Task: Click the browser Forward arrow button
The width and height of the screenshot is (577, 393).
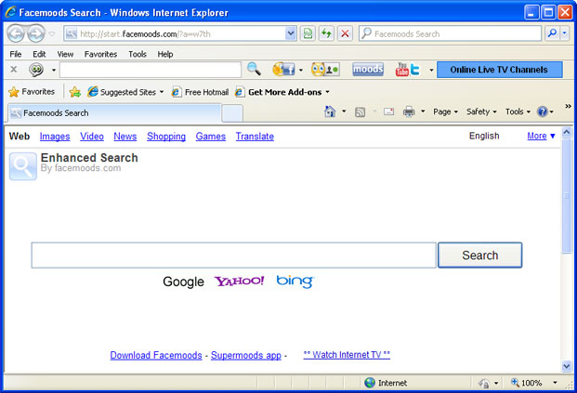Action: [36, 33]
